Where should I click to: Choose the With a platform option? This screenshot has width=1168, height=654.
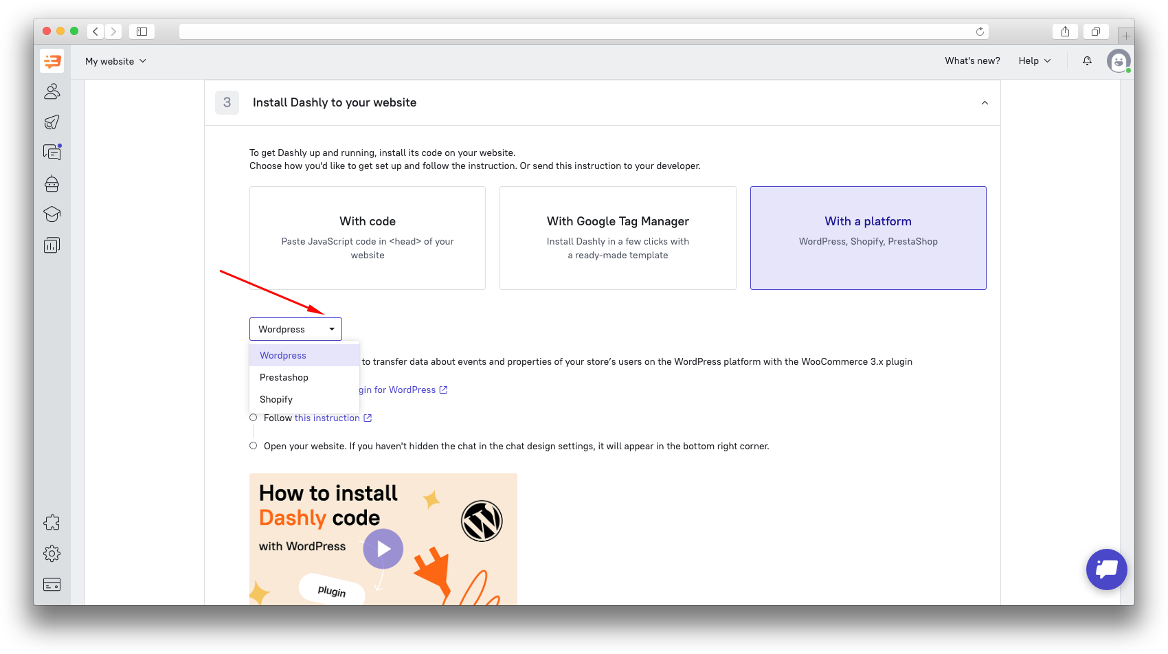click(x=868, y=238)
